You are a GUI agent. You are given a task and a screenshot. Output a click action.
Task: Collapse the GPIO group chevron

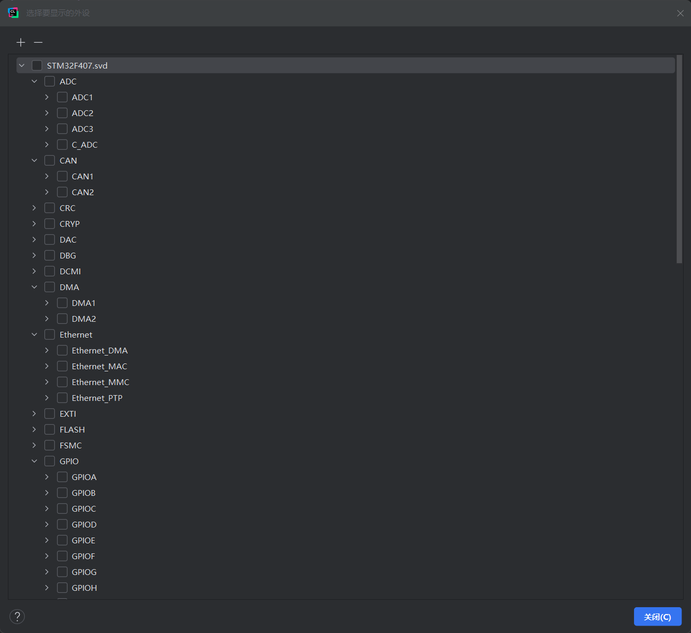[x=34, y=461]
